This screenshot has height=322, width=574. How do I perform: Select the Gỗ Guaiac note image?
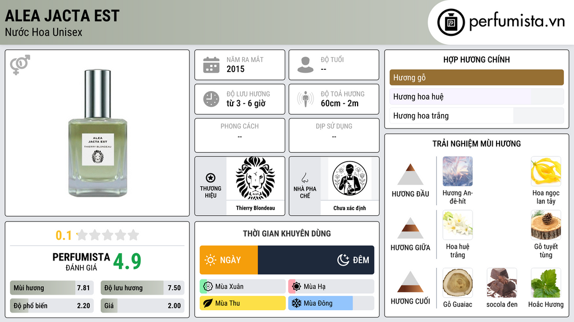pos(457,283)
